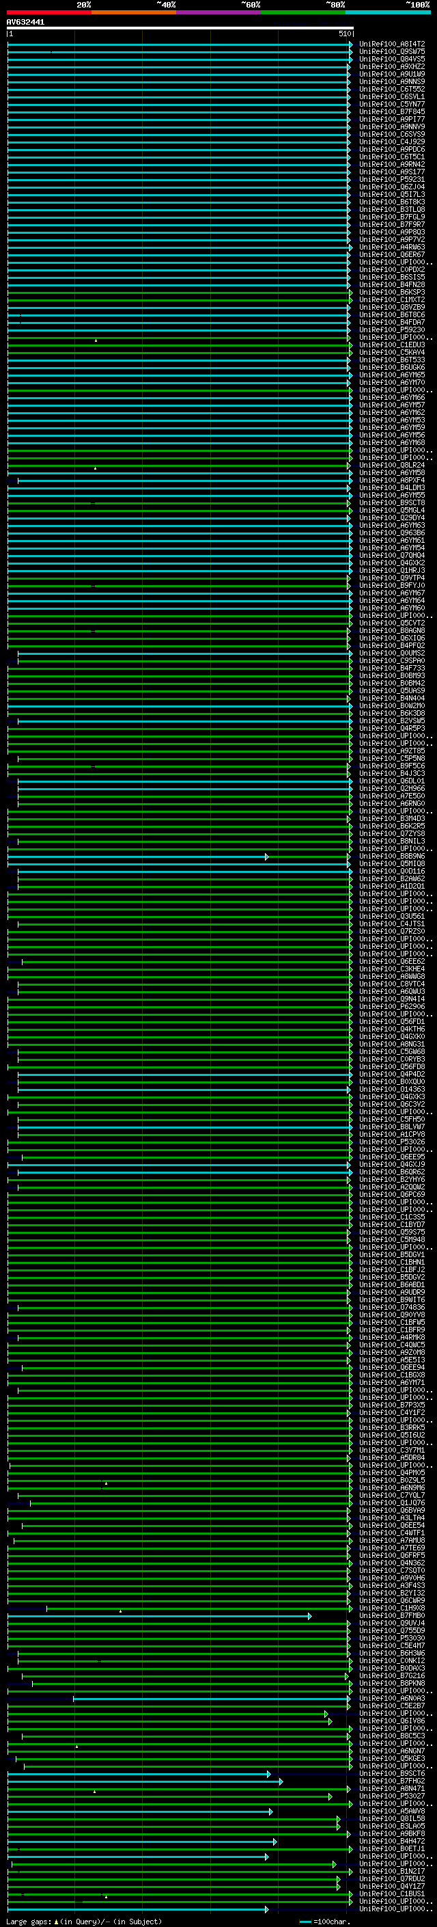The image size is (437, 1927).
Task: Click the red 20% identity legend segment
Action: pyautogui.click(x=48, y=12)
